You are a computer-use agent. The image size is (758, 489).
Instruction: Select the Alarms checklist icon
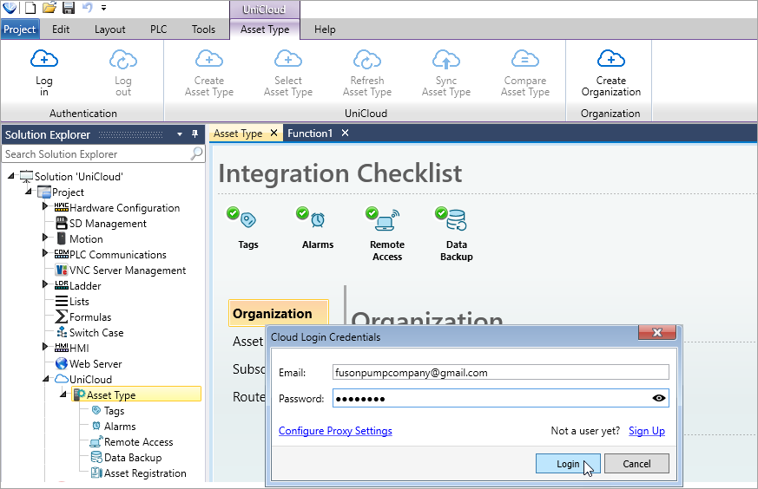click(x=316, y=220)
